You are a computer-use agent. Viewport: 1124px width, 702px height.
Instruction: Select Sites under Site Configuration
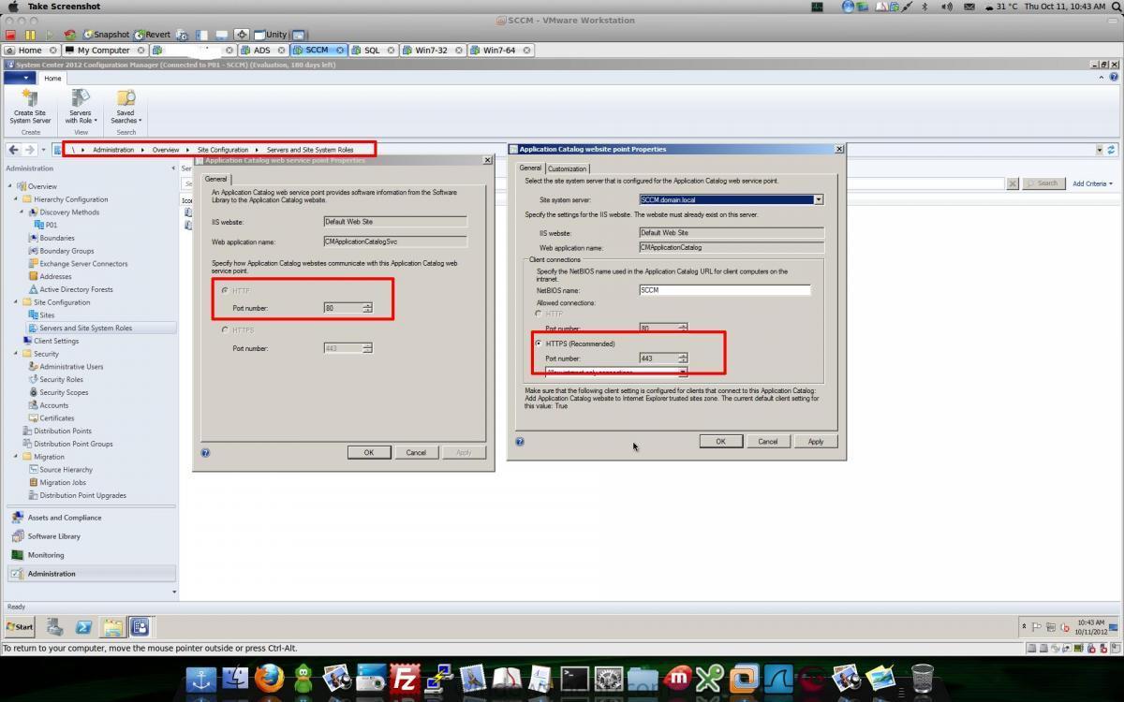tap(47, 315)
